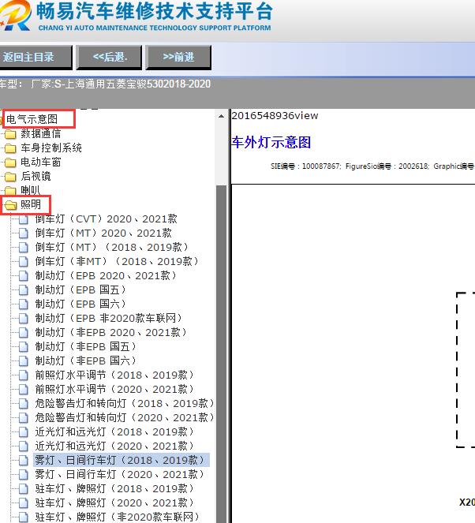Open 前照灯水平调节（2018、2019款） diagram
The image size is (475, 523).
114,375
